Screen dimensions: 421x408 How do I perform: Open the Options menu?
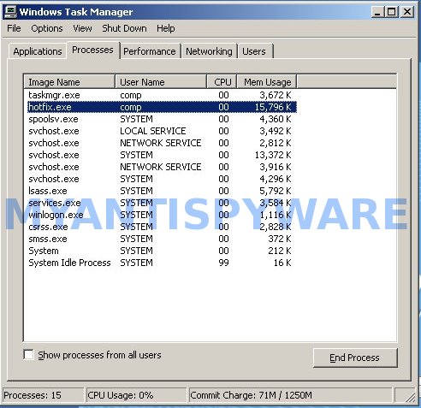tap(47, 28)
